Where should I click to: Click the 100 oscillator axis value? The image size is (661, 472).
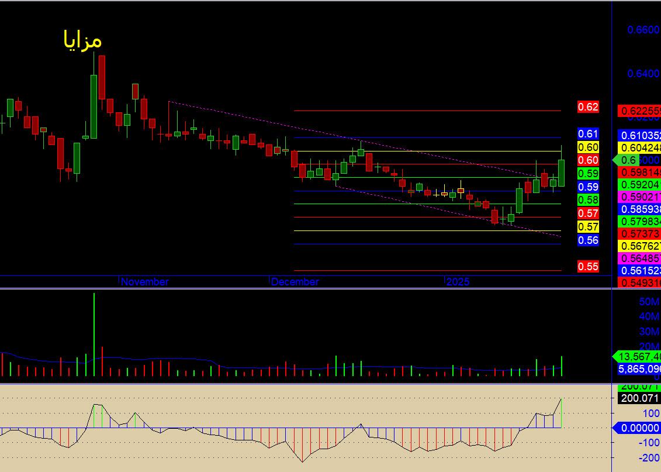(x=651, y=414)
